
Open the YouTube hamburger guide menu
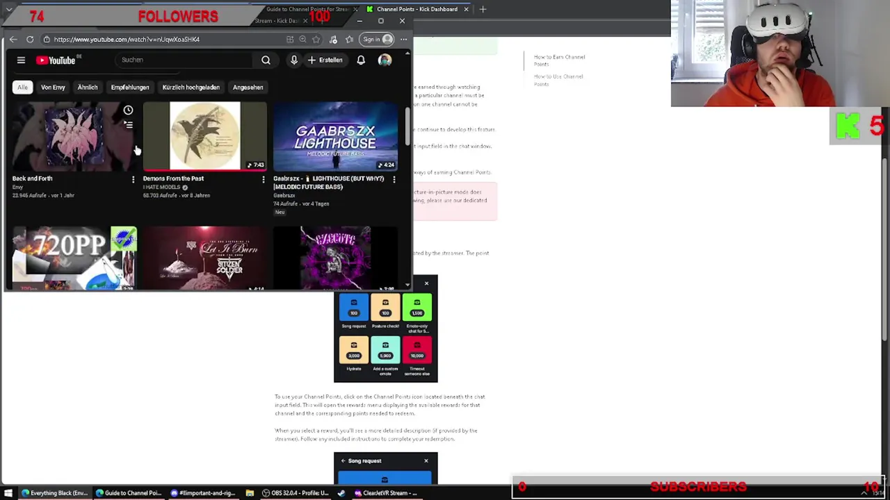21,60
